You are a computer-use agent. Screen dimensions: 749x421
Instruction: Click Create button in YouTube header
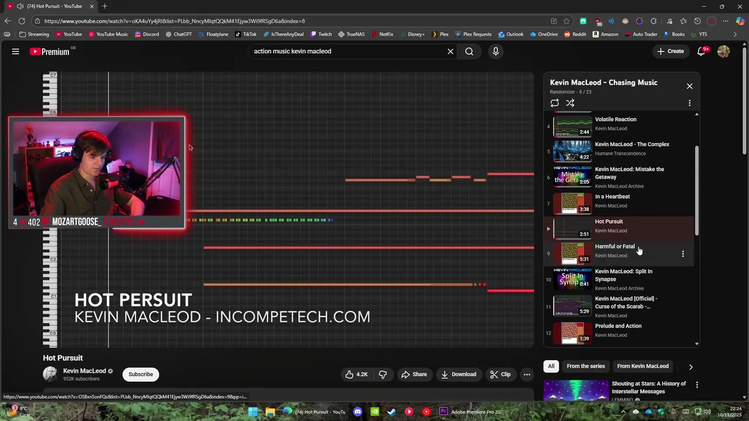click(x=671, y=51)
